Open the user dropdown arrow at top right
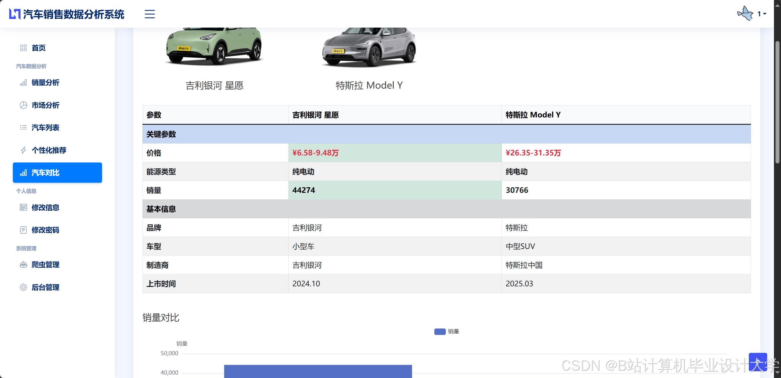Viewport: 781px width, 378px height. (765, 14)
